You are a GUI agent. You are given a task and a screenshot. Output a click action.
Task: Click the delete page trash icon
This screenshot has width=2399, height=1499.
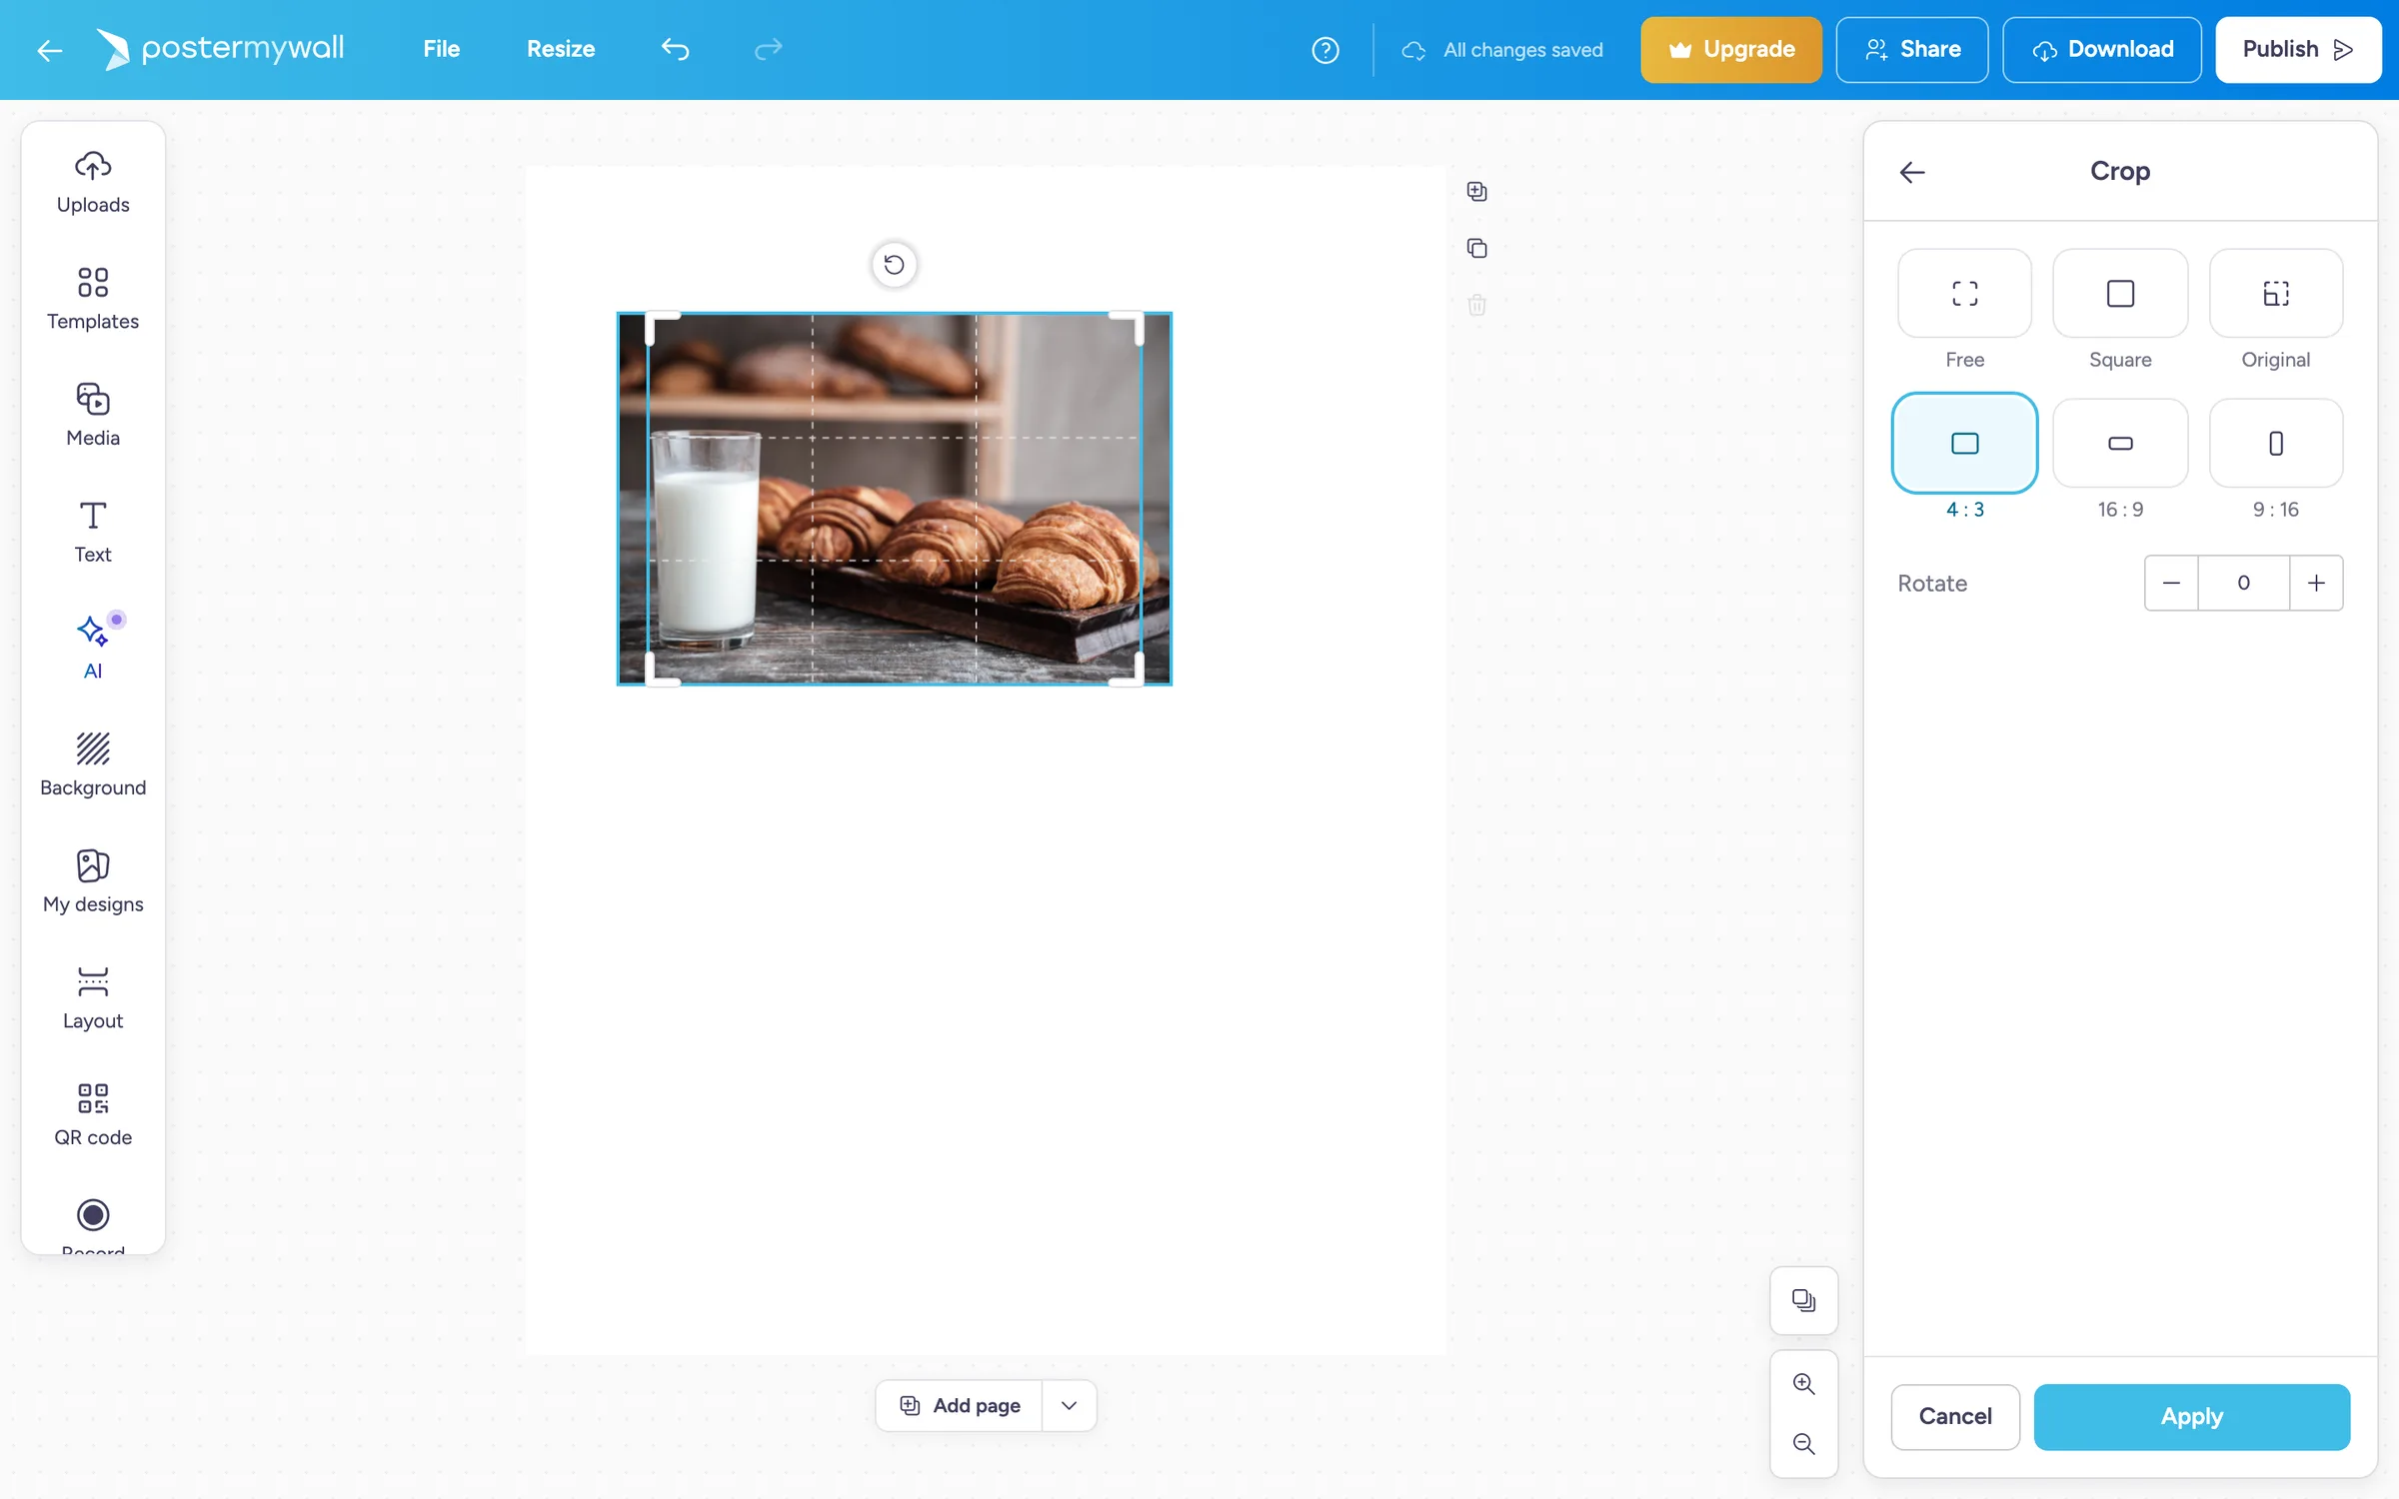coord(1476,305)
